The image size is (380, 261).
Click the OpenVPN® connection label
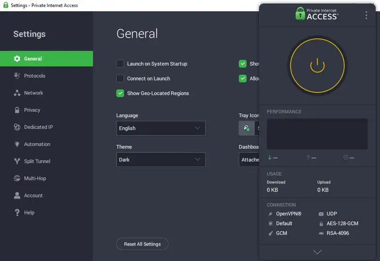(289, 214)
